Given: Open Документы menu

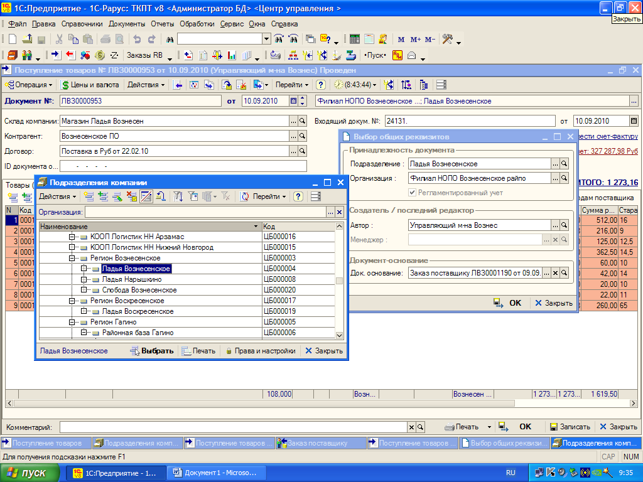Looking at the screenshot, I should 127,24.
